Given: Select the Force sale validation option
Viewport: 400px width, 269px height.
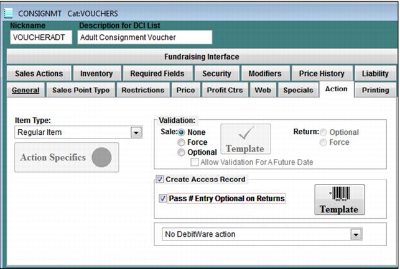Looking at the screenshot, I should click(x=182, y=142).
